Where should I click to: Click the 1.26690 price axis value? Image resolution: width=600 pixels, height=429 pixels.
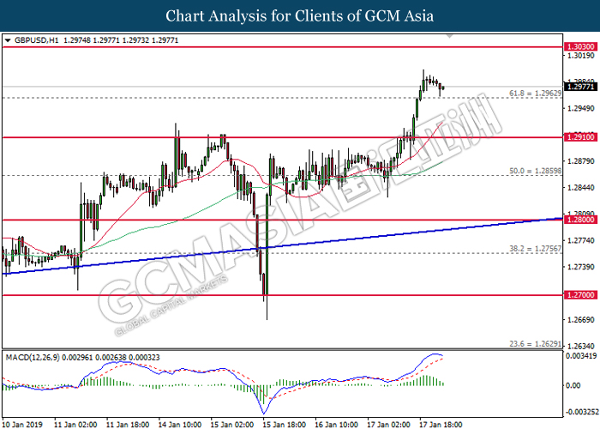point(581,320)
